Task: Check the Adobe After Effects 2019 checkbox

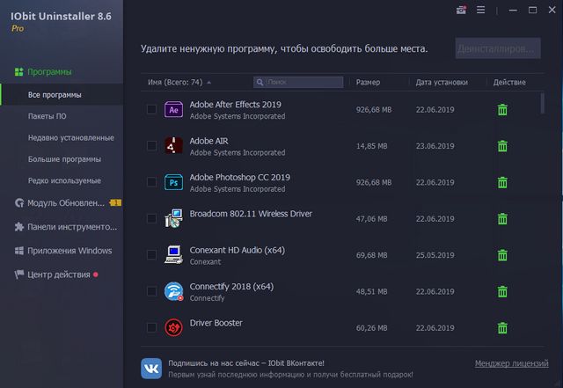Action: click(x=151, y=110)
